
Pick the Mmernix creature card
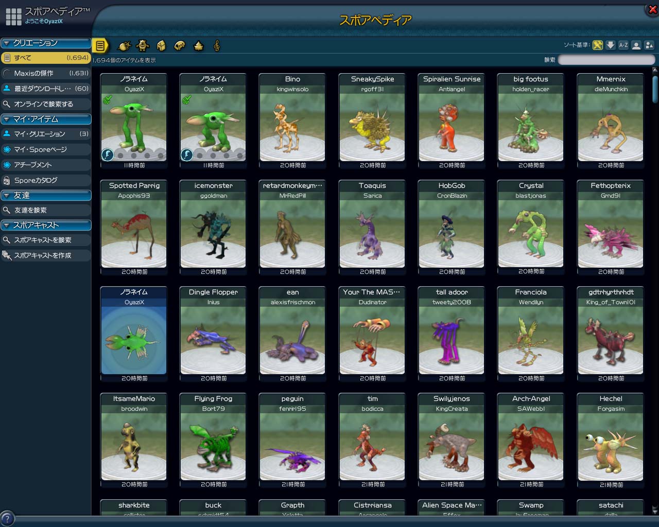click(x=611, y=121)
